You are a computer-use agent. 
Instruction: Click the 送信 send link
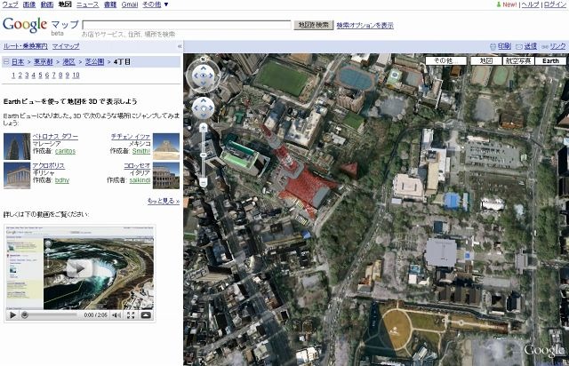(530, 46)
